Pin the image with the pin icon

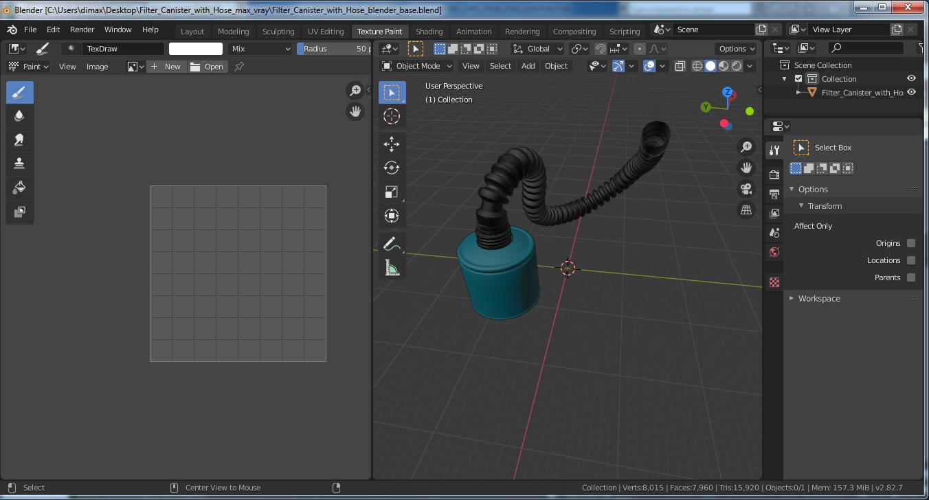coord(239,67)
